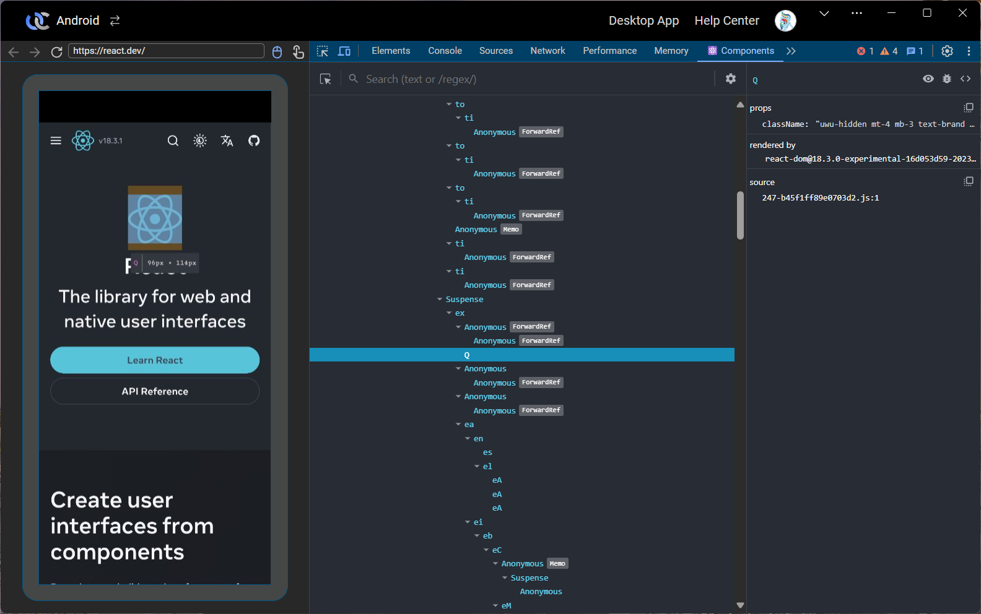981x614 pixels.
Task: Collapse the Suspense node below ti rows
Action: coord(440,300)
